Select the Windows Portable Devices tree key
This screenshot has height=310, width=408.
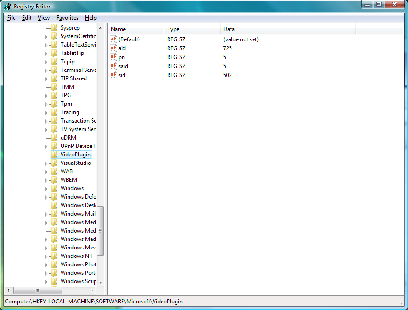78,273
